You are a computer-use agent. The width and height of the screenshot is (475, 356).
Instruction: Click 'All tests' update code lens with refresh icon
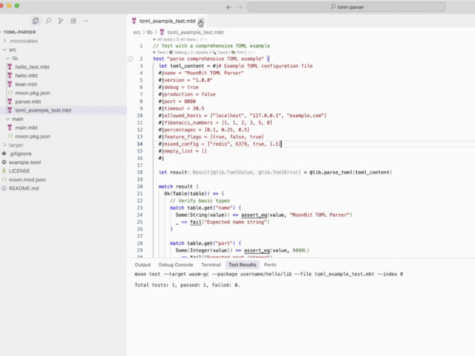[186, 40]
